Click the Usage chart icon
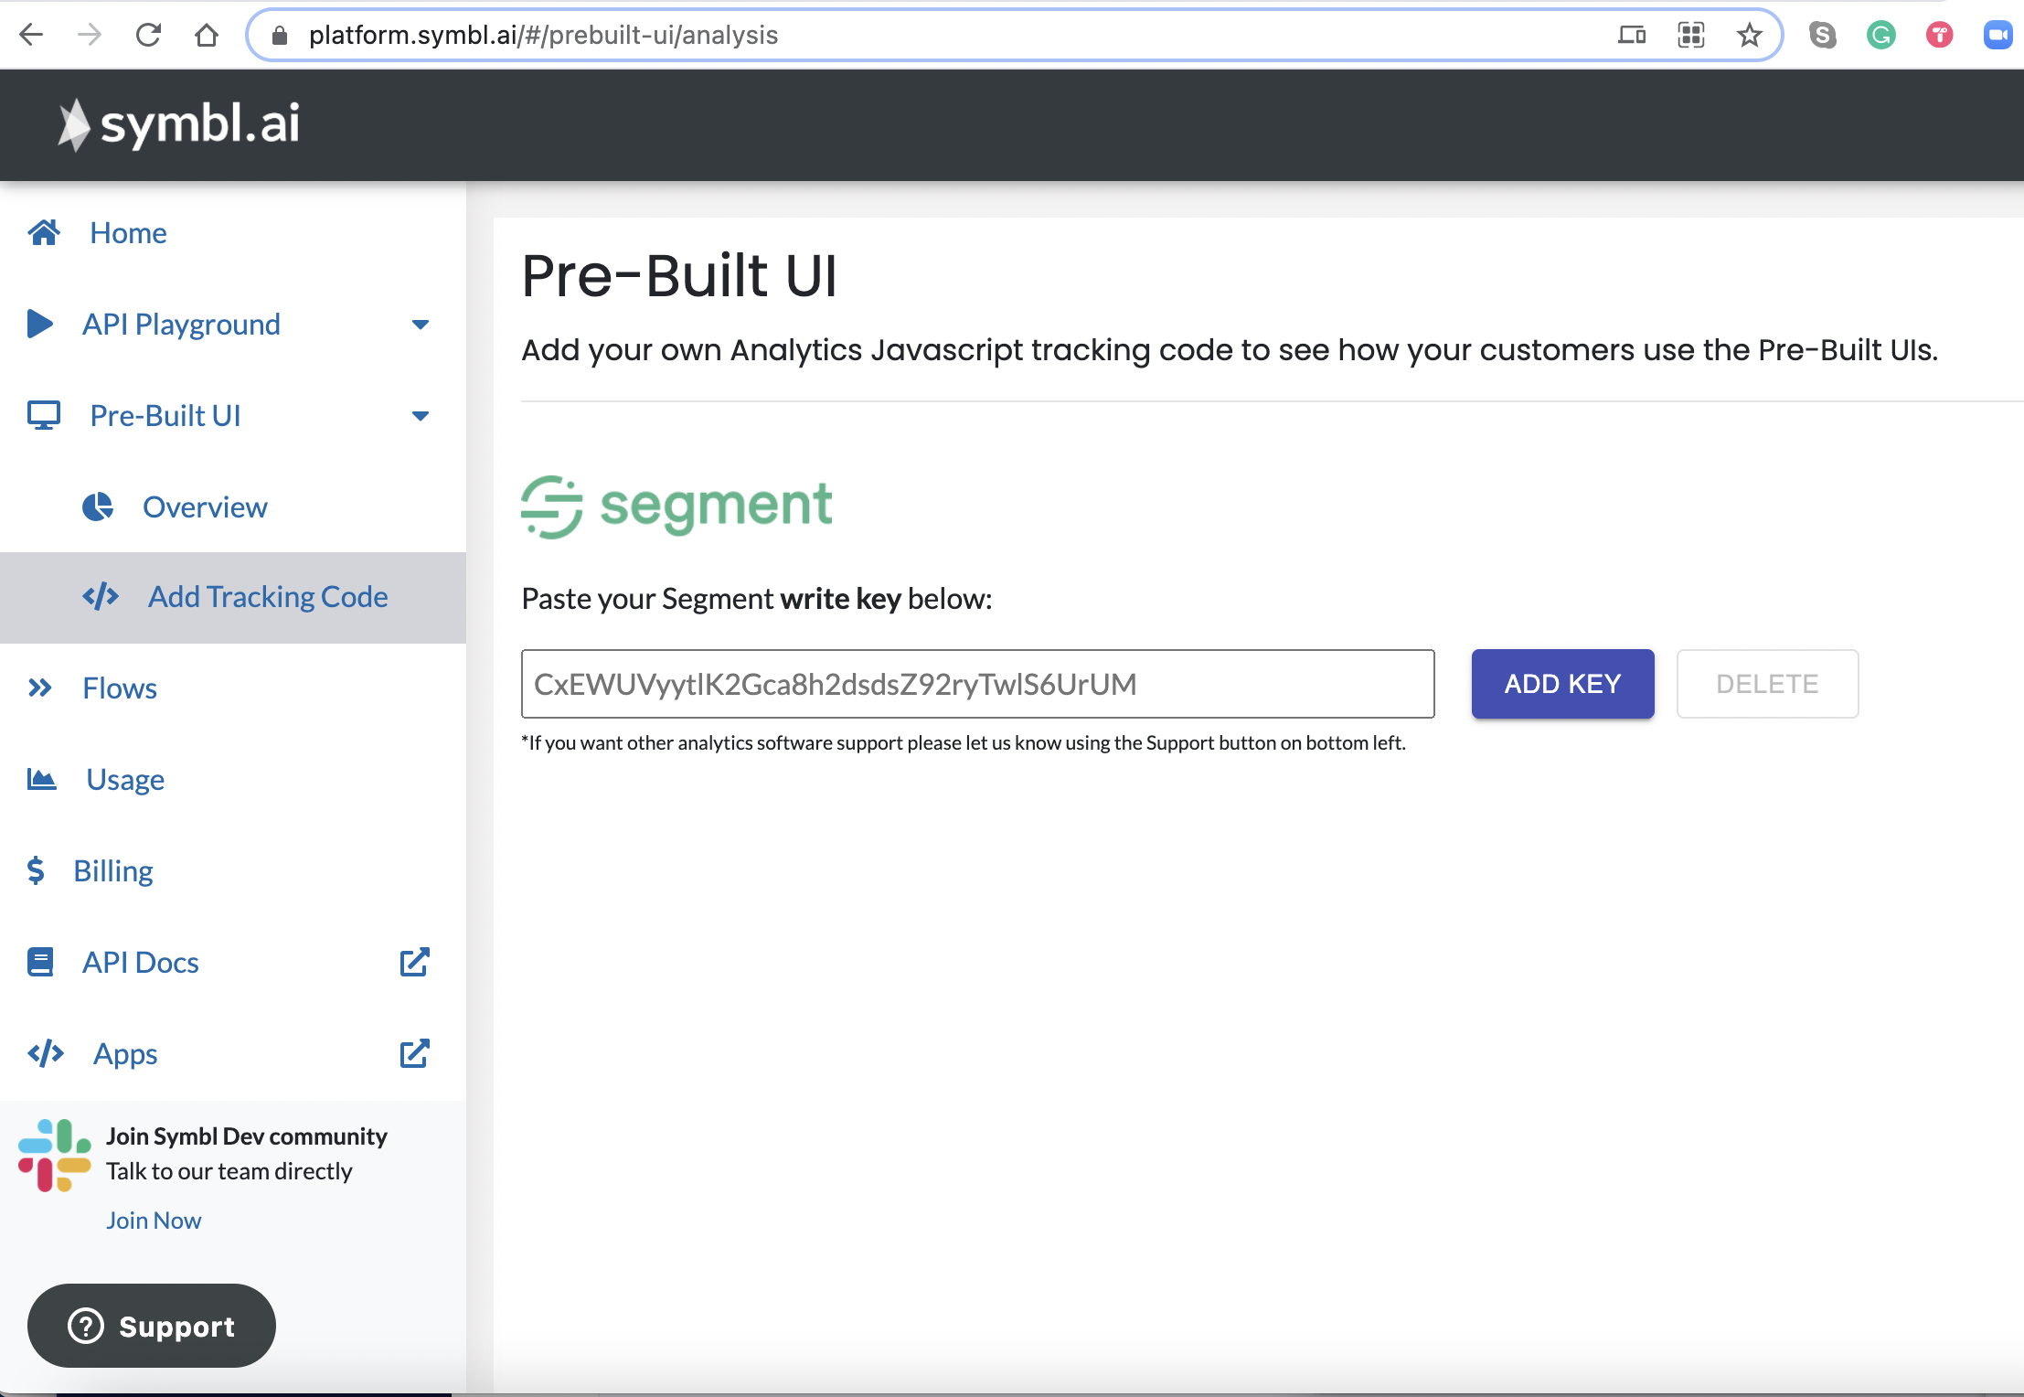Screen dimensions: 2024x1397 point(41,779)
